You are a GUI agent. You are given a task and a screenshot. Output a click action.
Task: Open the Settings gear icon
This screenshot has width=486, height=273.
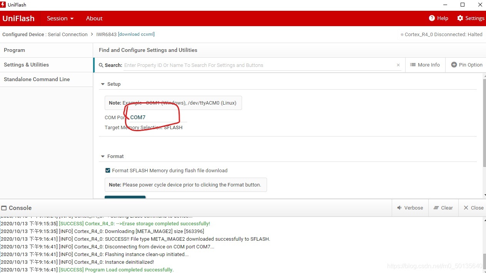coord(460,18)
